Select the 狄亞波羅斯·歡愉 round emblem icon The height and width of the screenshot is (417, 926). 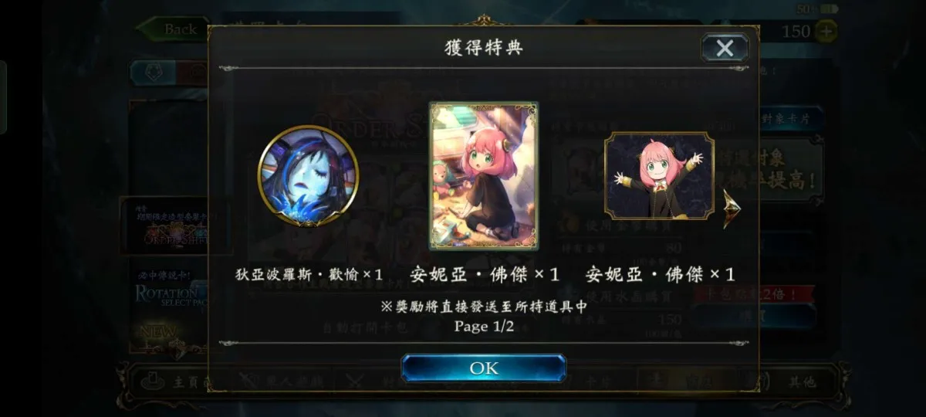pos(308,176)
